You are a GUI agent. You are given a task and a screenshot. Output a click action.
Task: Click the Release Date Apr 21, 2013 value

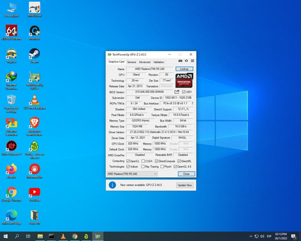tap(135, 86)
